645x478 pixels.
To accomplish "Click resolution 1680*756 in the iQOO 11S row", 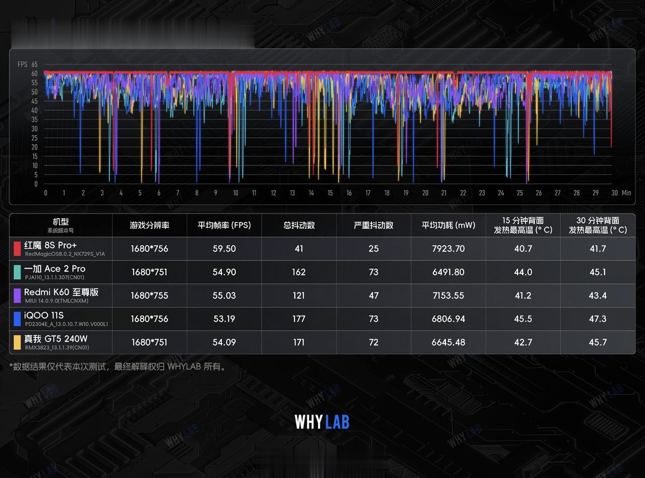I will (x=150, y=319).
